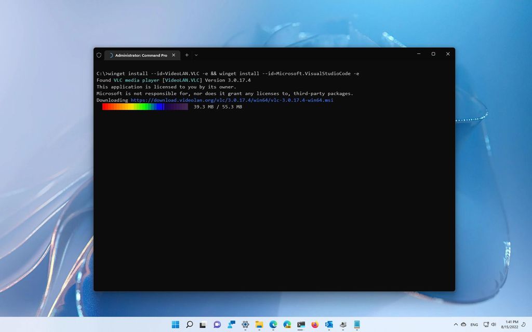The width and height of the screenshot is (532, 332).
Task: Open Search from the taskbar
Action: click(x=190, y=325)
